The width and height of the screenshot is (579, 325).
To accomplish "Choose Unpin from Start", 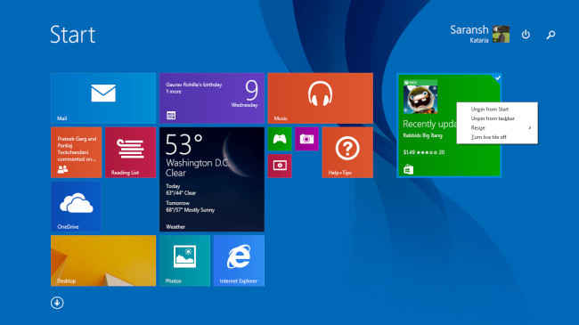I will click(x=490, y=110).
